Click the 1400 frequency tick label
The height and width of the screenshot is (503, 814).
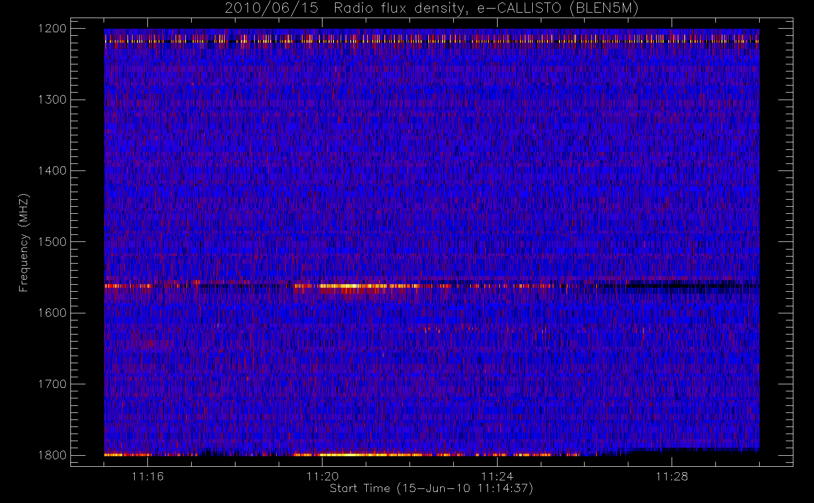point(52,171)
